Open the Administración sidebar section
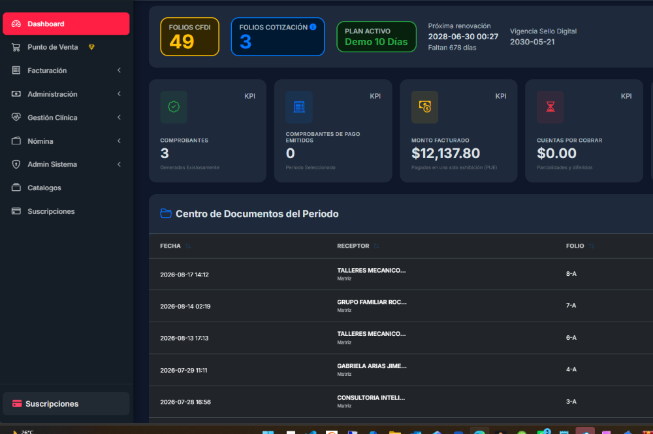 tap(66, 94)
